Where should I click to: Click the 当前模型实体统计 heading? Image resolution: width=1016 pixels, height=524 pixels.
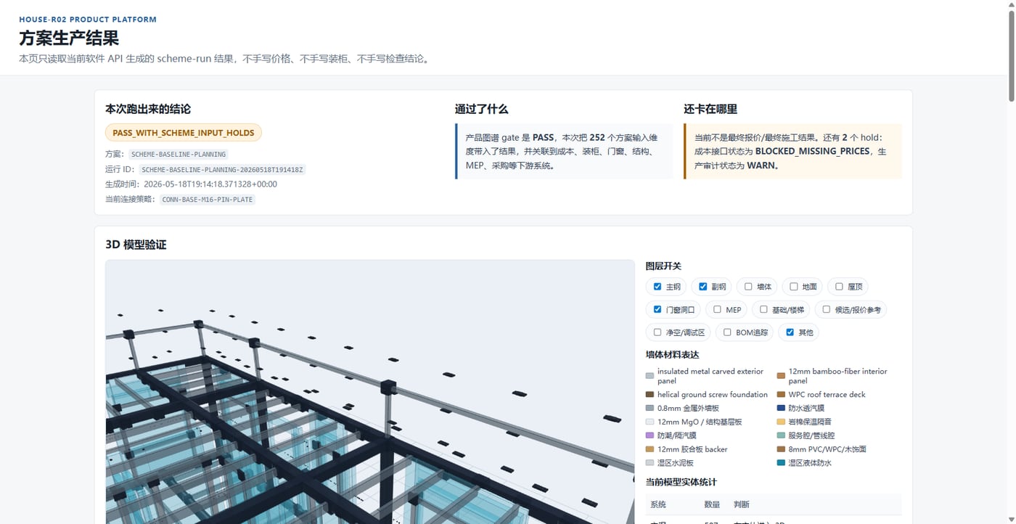coord(681,482)
